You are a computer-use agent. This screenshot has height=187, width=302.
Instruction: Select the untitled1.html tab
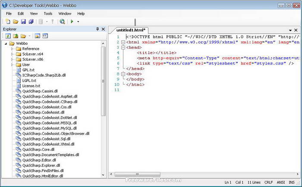(x=131, y=30)
